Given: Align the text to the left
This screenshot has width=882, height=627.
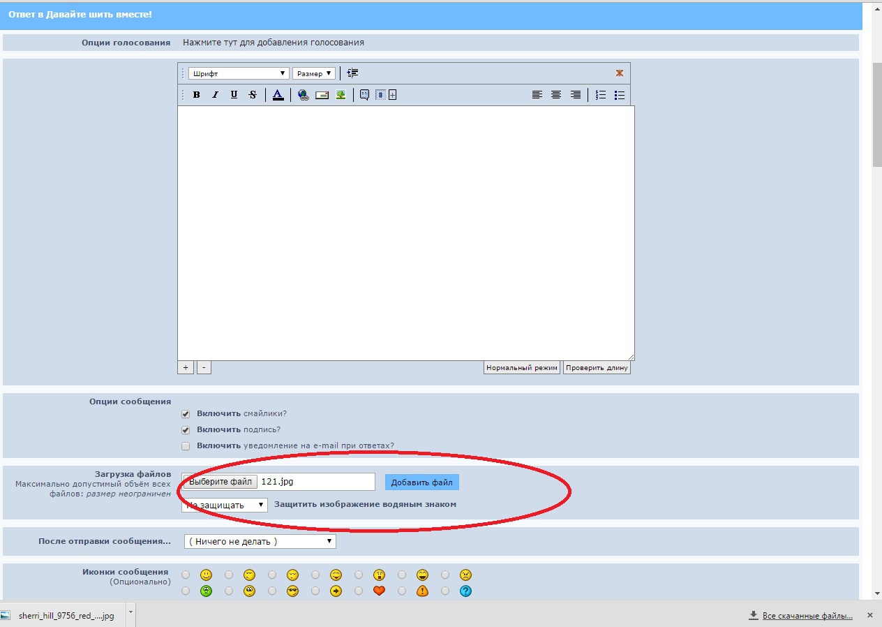Looking at the screenshot, I should [x=537, y=95].
